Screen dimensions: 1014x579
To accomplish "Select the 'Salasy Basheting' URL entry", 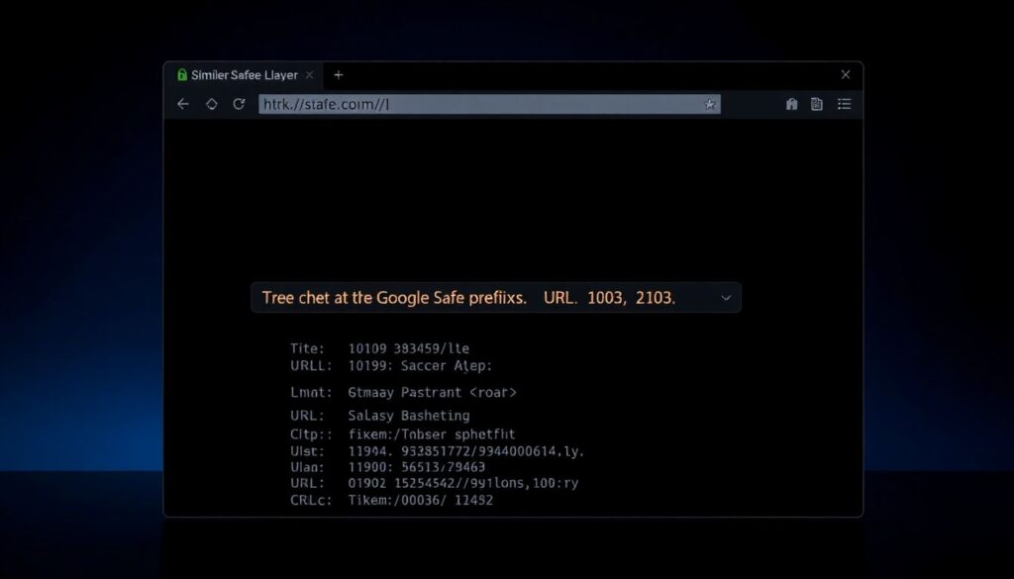I will pyautogui.click(x=409, y=416).
